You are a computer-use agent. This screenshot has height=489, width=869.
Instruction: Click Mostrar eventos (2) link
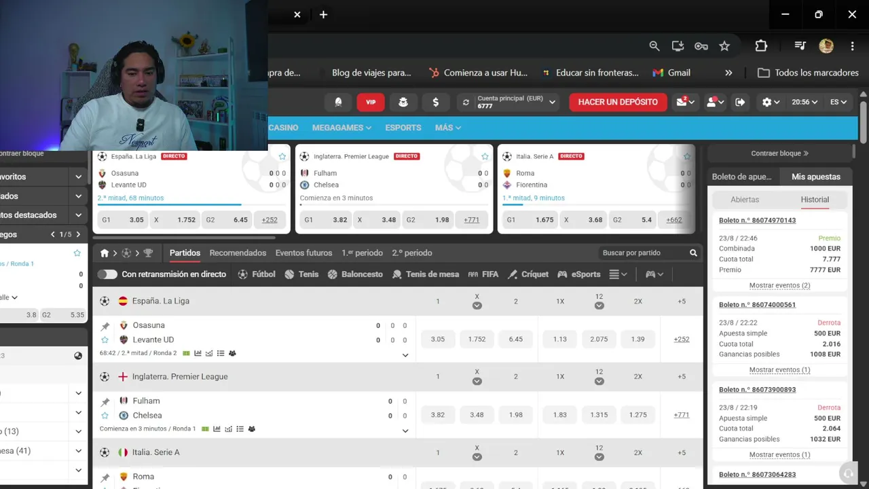click(779, 286)
